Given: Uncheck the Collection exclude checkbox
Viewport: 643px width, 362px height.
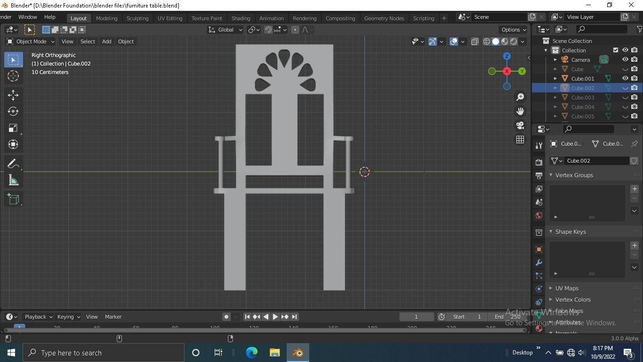Looking at the screenshot, I should [x=616, y=50].
